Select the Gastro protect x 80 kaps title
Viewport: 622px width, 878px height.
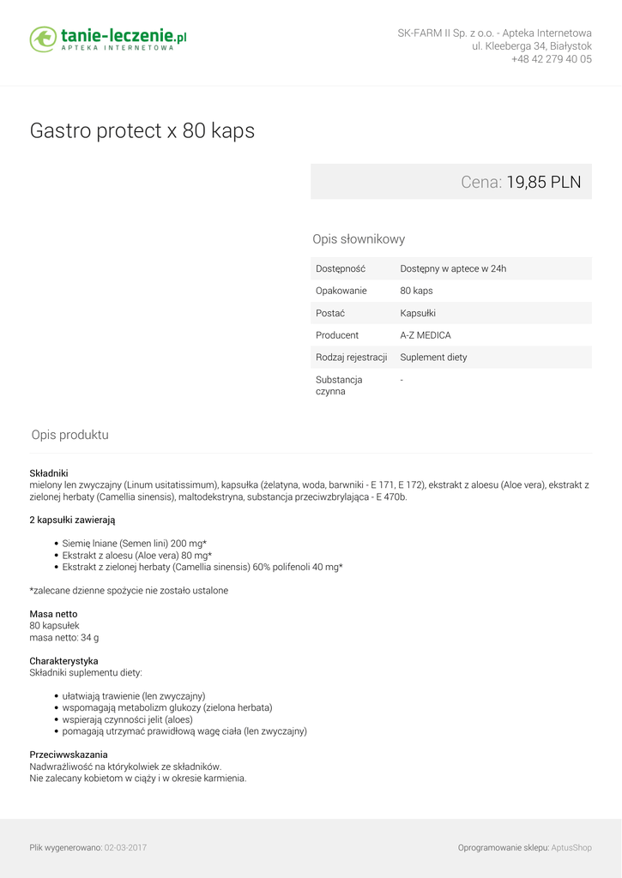[142, 131]
